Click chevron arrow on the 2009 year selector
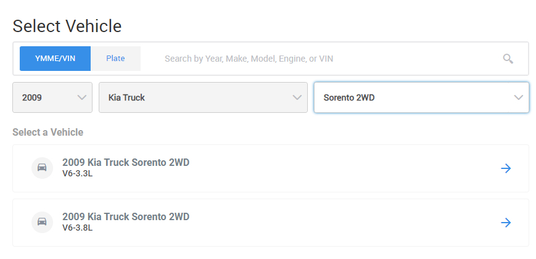 click(x=81, y=97)
